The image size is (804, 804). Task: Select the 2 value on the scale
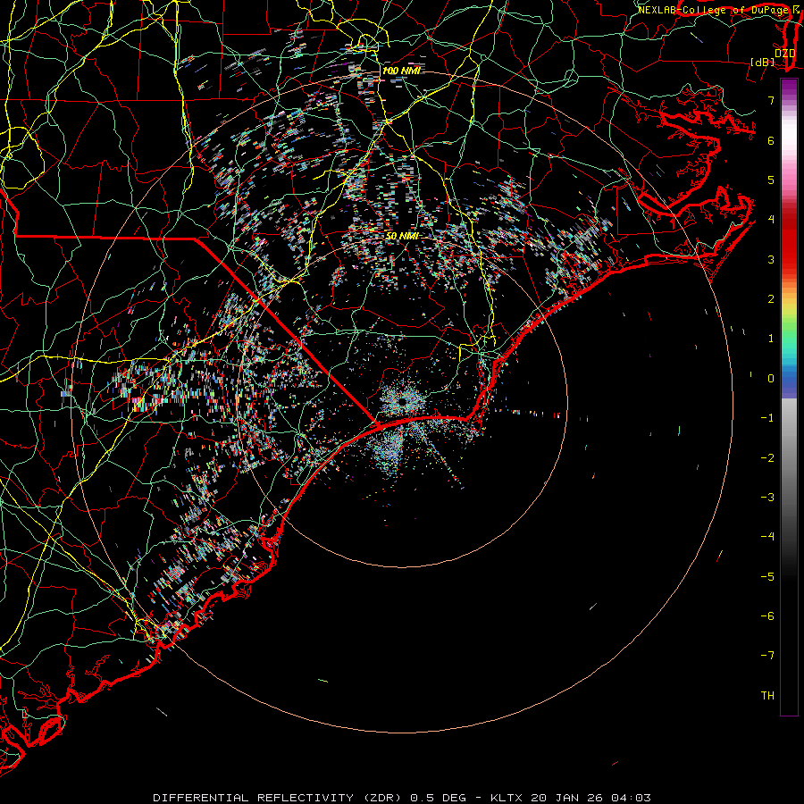point(771,299)
